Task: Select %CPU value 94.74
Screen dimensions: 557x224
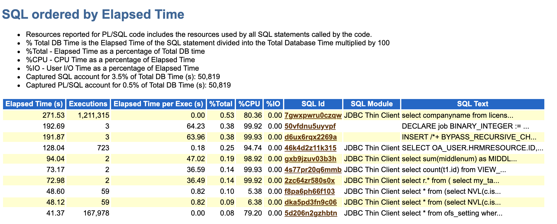Action: point(253,148)
